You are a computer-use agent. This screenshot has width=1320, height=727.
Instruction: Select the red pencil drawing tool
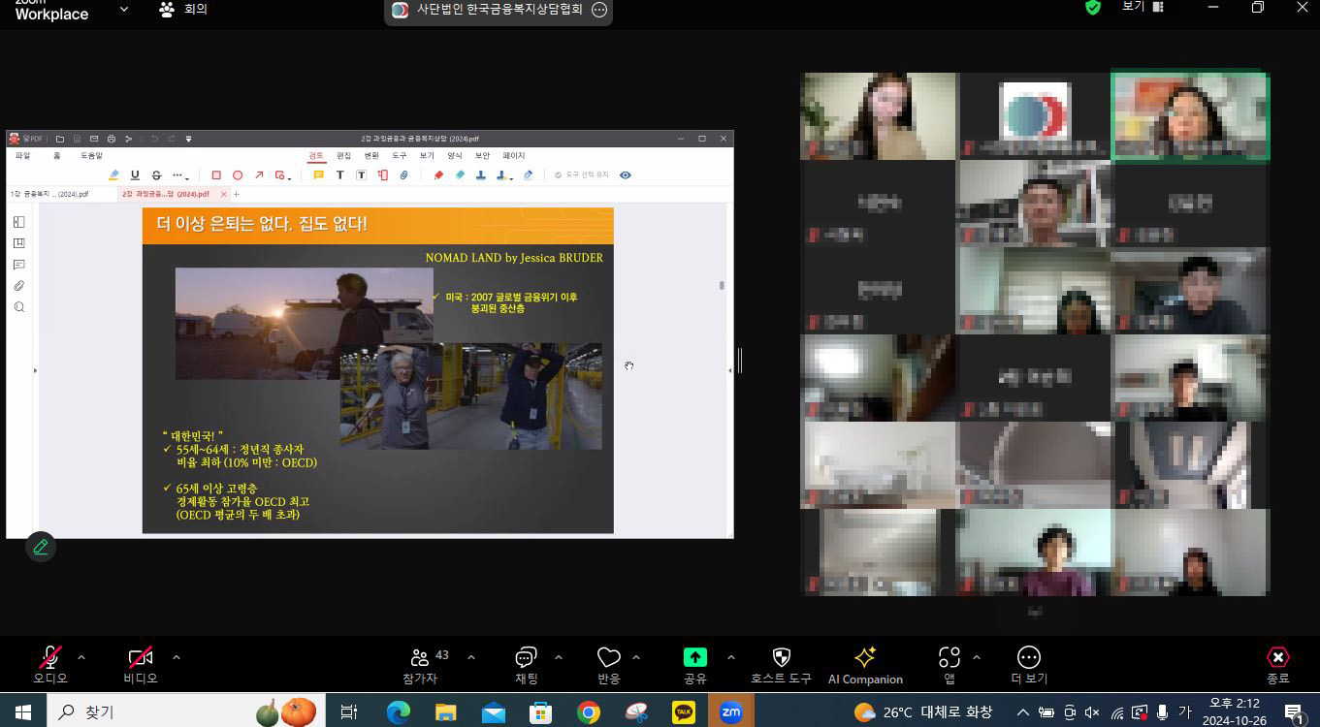438,175
